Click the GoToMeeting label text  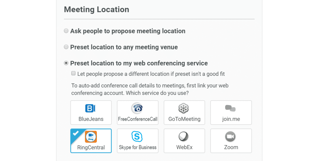pos(184,119)
